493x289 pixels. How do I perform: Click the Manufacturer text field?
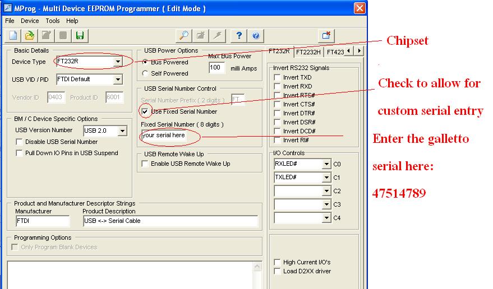[x=43, y=221]
